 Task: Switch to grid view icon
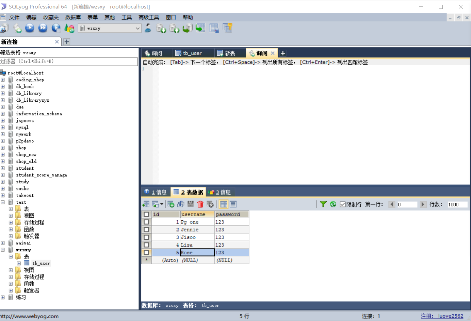[224, 204]
